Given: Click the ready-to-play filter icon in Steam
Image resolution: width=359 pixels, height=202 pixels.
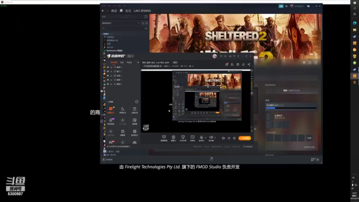Looking at the screenshot, I should tap(147, 23).
